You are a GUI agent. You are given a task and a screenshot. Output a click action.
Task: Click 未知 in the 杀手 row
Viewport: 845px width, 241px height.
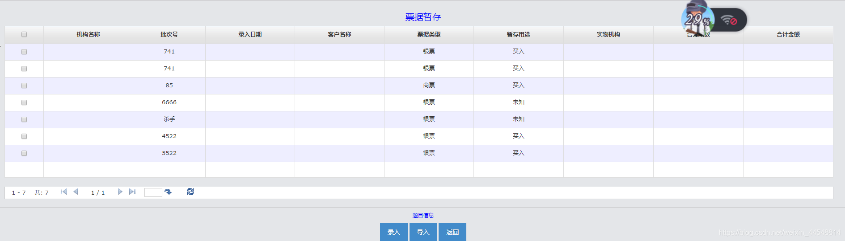(519, 119)
